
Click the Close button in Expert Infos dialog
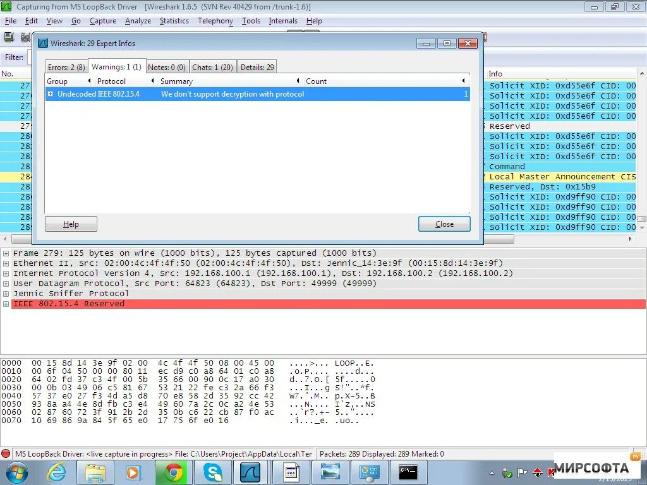pos(444,224)
